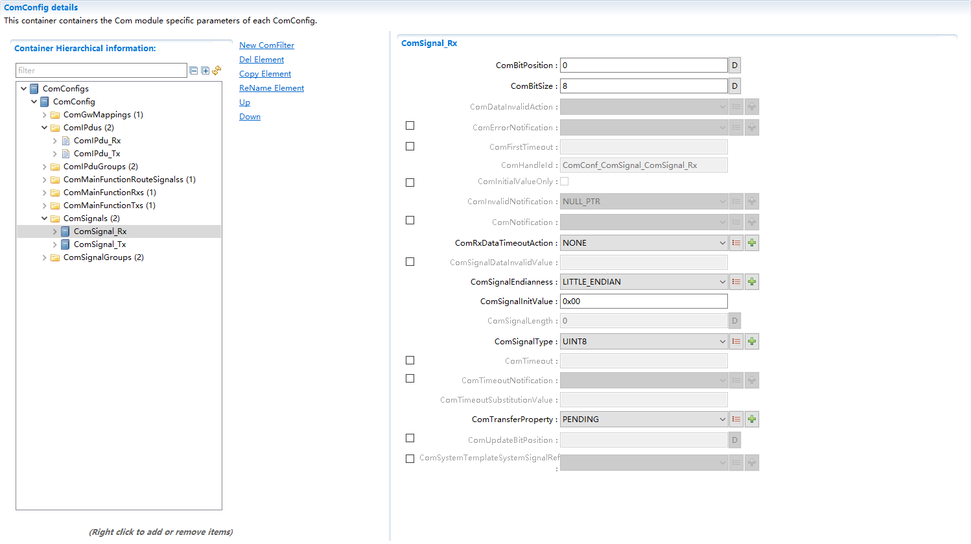Enable the ComErrorNotification checkbox

(410, 126)
